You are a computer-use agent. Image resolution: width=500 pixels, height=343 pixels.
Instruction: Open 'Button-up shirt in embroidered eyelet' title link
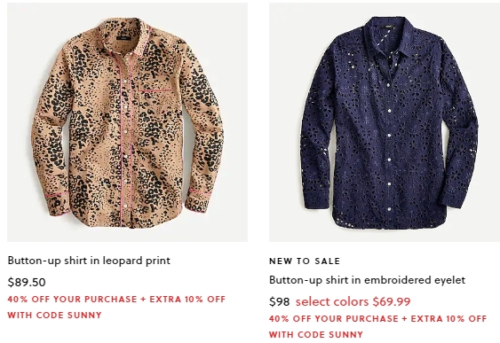click(367, 280)
